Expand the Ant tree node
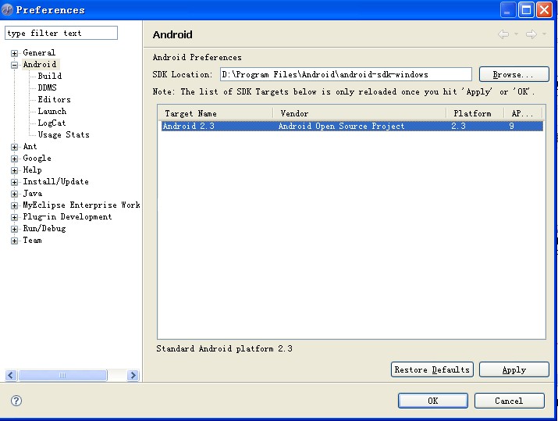Image resolution: width=558 pixels, height=421 pixels. pyautogui.click(x=14, y=147)
